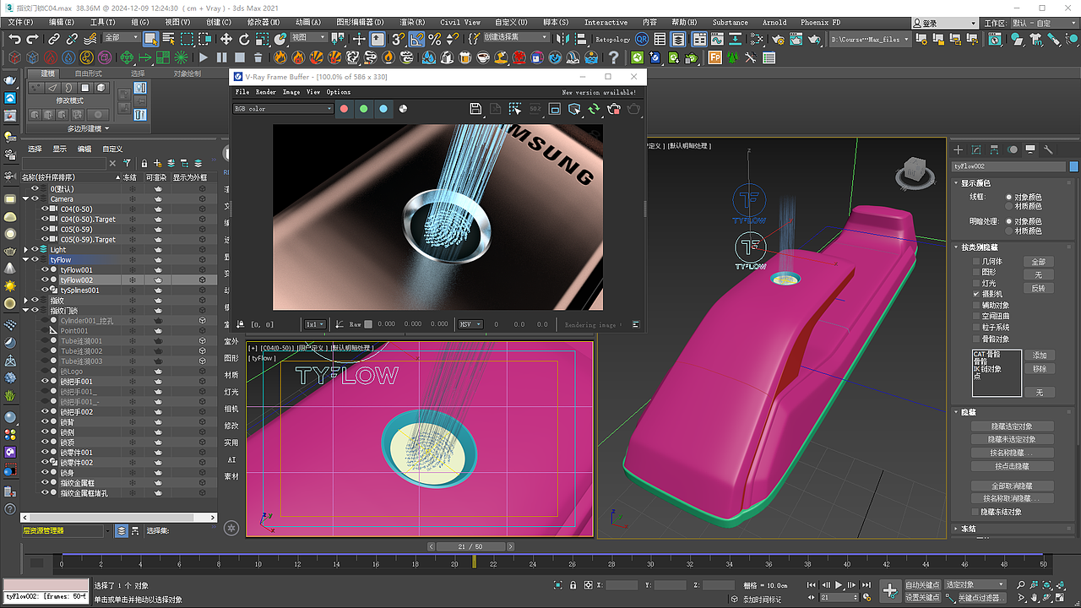
Task: Switch to the 自由形式 ribbon tab
Action: (x=89, y=73)
